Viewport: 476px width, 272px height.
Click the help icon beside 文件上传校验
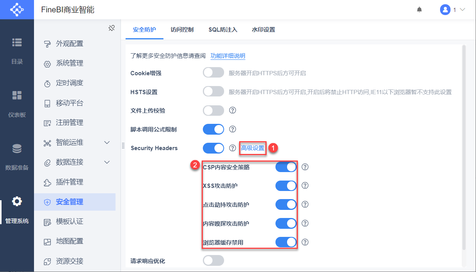click(x=233, y=110)
